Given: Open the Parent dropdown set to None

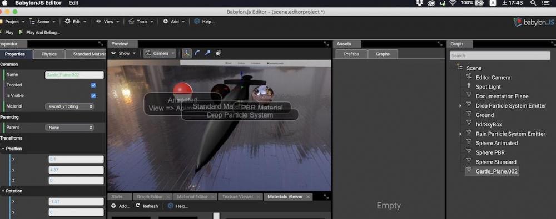Looking at the screenshot, I should pos(69,128).
